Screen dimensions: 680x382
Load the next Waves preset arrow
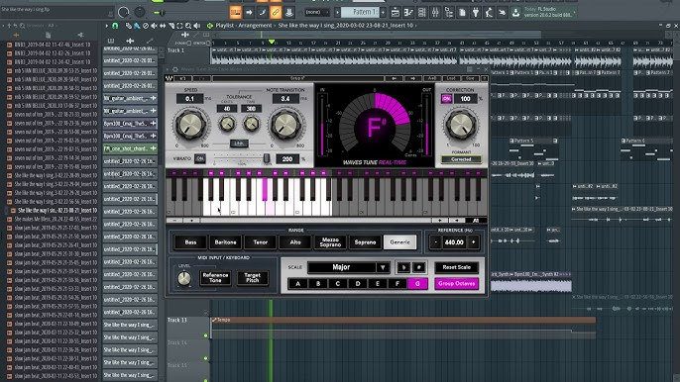click(412, 78)
